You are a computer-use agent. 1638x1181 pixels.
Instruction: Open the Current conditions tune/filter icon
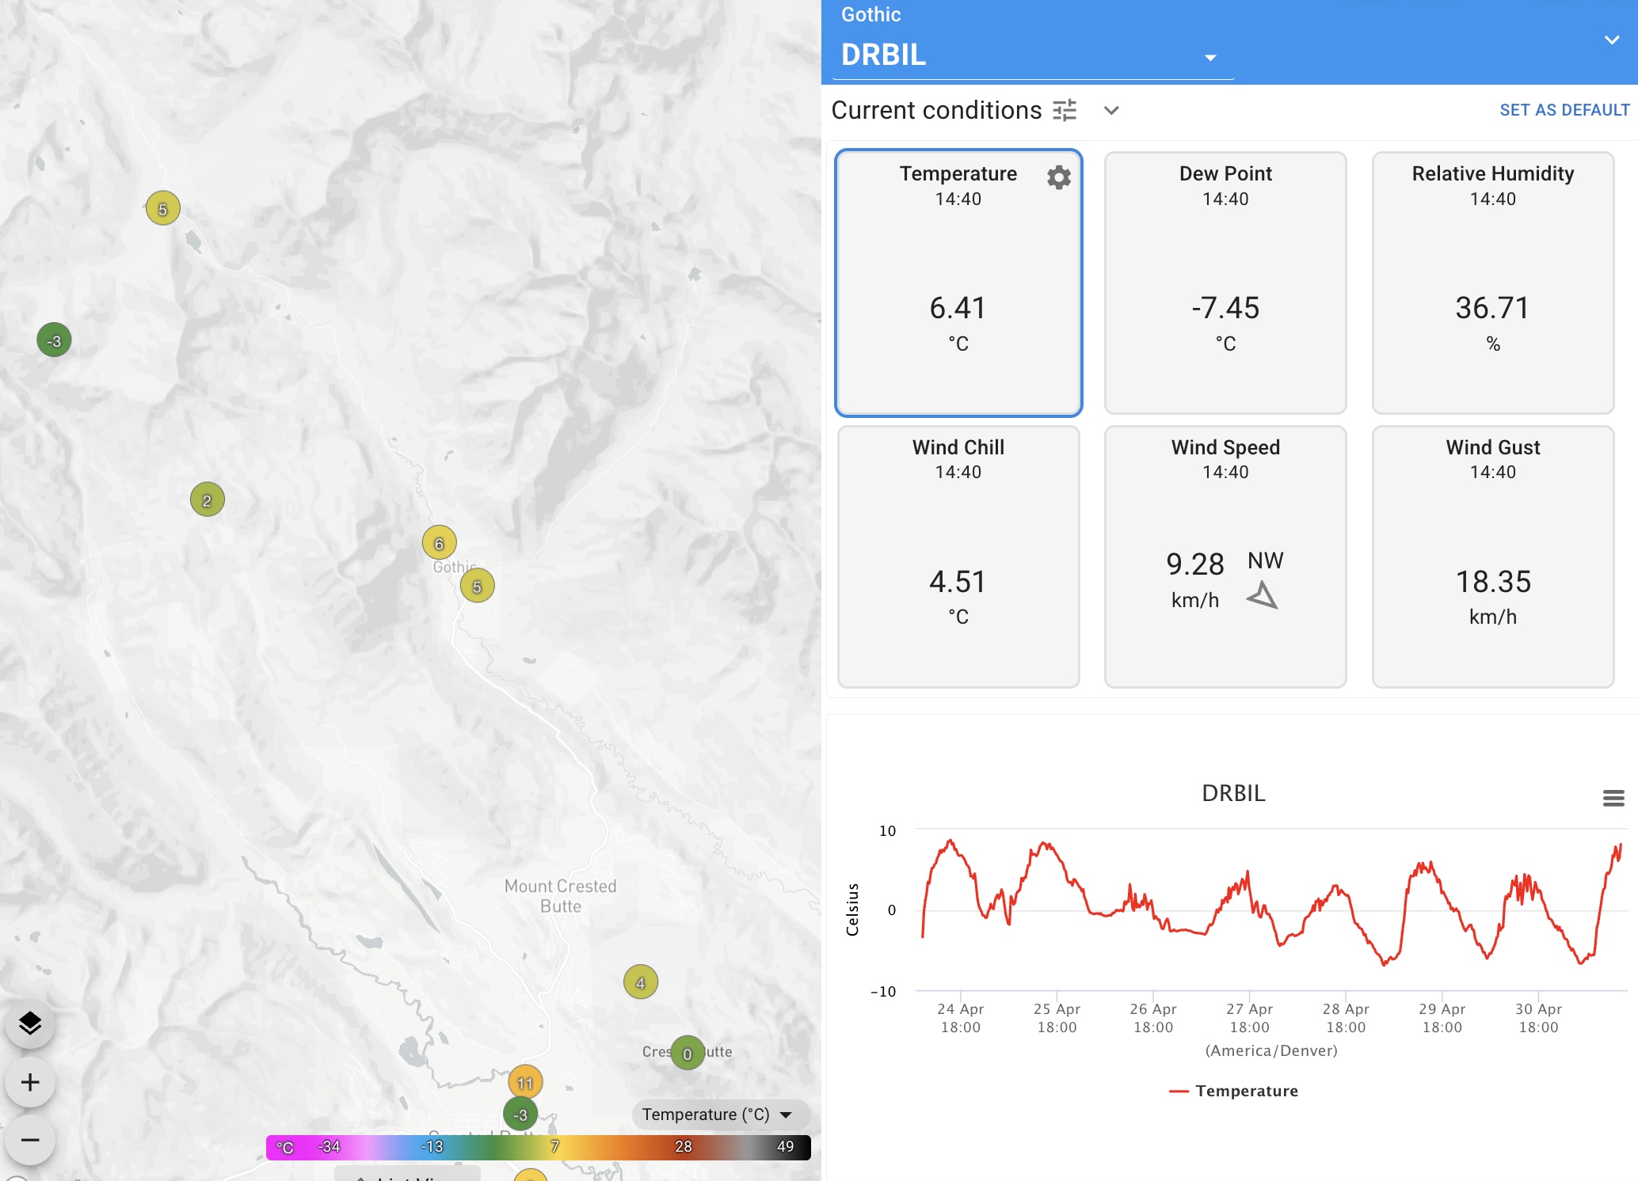click(1065, 110)
